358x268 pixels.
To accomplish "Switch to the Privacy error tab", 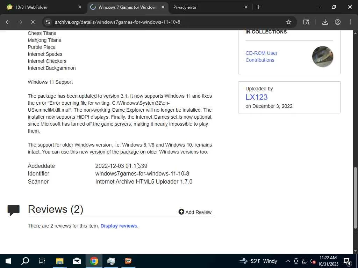I will (210, 7).
